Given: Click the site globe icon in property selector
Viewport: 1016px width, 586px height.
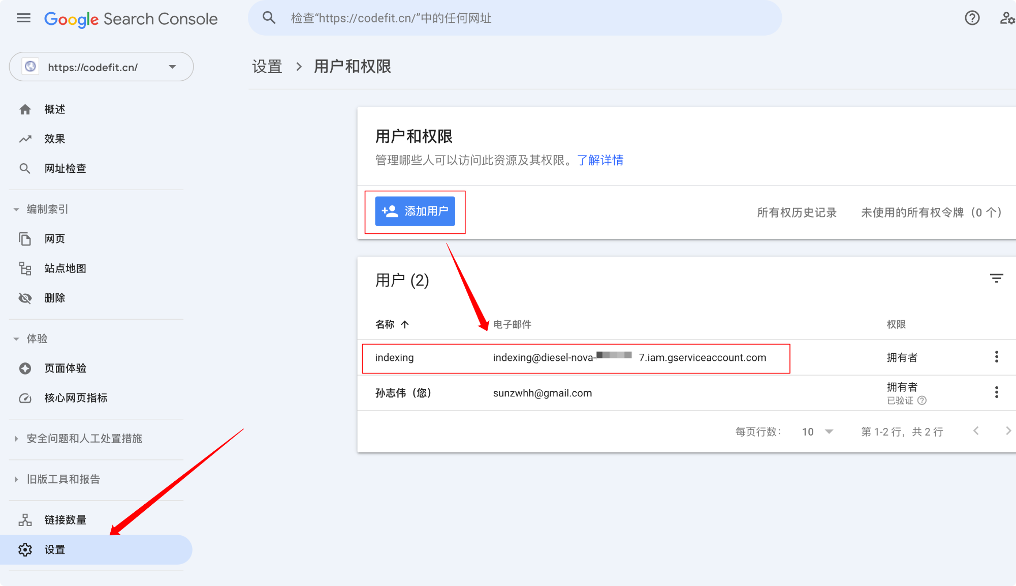Looking at the screenshot, I should coord(30,67).
